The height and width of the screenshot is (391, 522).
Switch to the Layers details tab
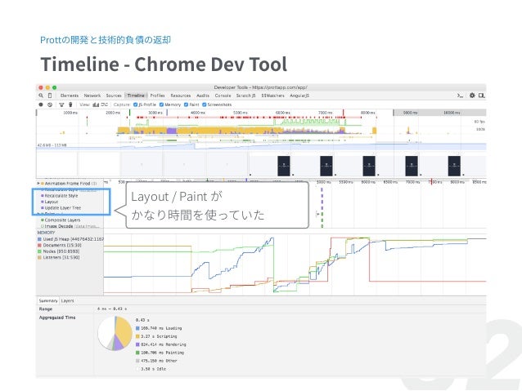(x=68, y=301)
